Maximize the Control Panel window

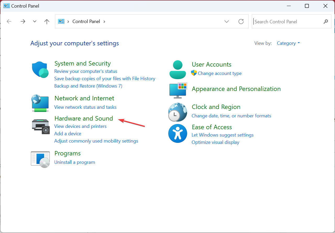[307, 6]
